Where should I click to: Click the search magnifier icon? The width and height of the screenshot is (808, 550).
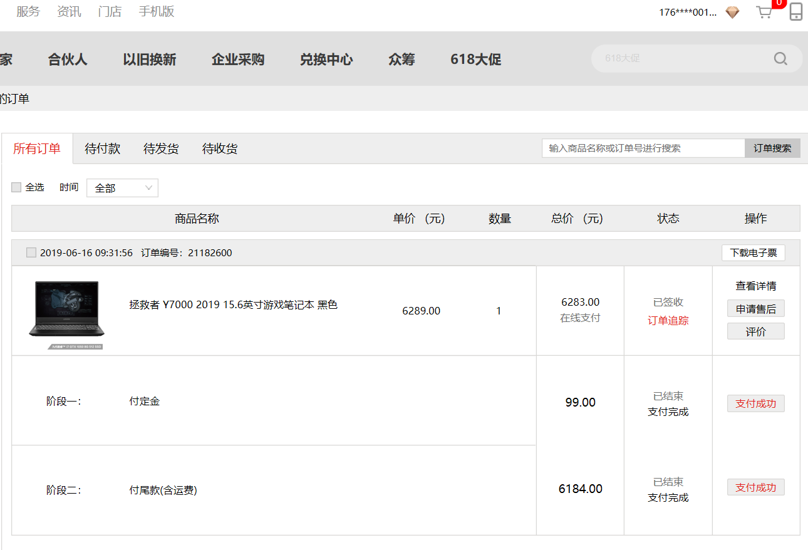pos(780,58)
